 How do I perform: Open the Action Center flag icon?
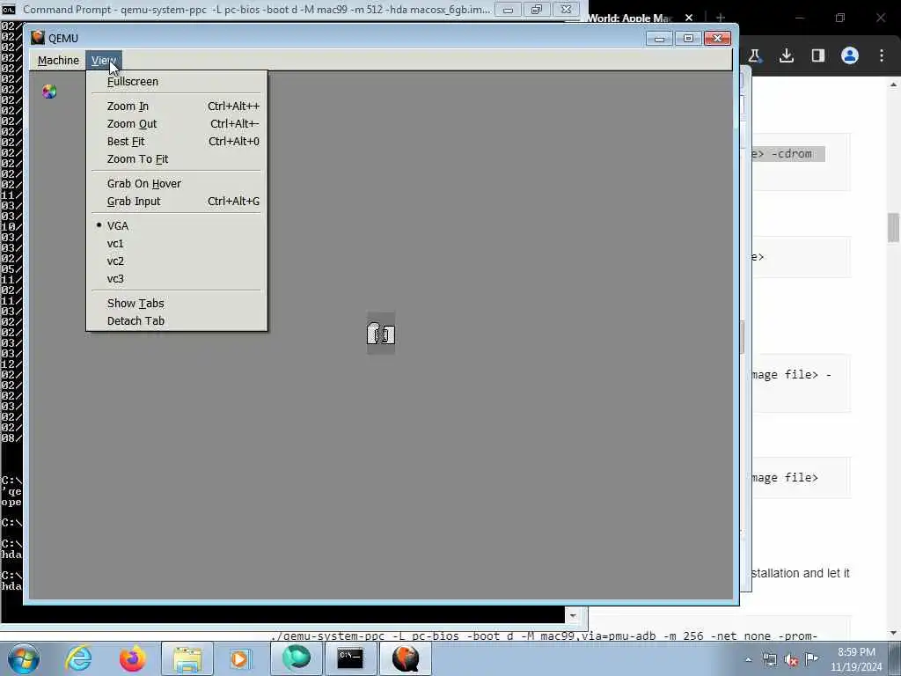click(x=812, y=658)
